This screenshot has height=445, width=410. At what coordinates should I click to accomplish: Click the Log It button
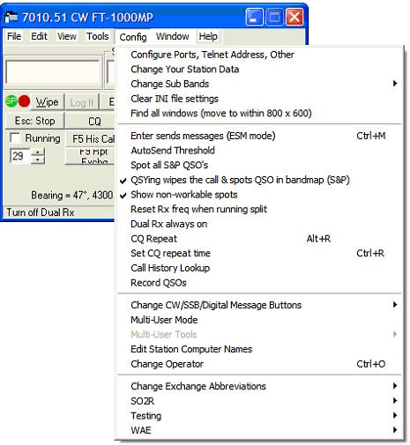(82, 102)
